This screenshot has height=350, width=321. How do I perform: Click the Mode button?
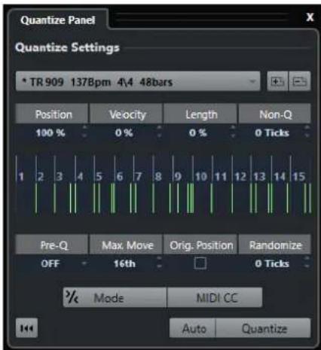(115, 297)
